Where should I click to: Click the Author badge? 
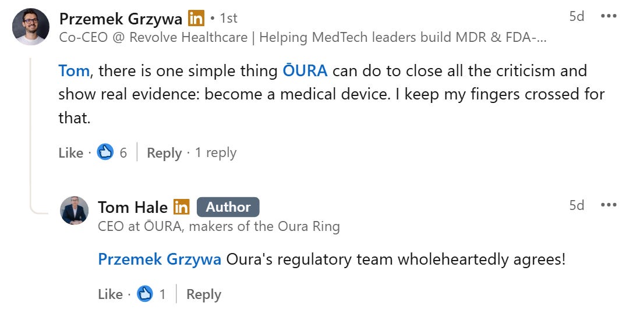click(x=228, y=207)
